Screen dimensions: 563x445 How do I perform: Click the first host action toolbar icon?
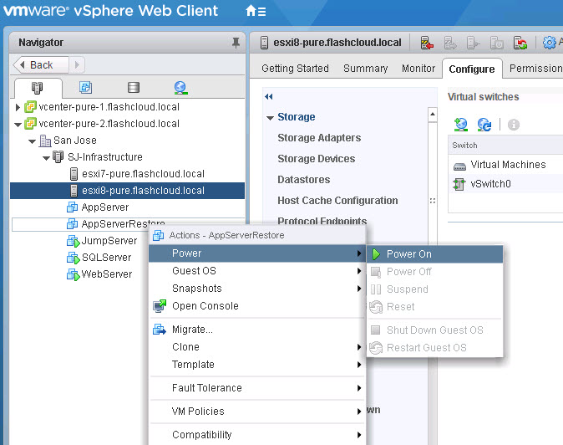pos(427,43)
